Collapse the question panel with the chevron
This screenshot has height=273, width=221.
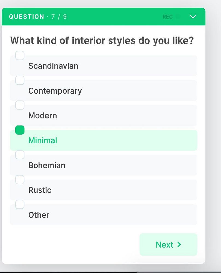(193, 17)
